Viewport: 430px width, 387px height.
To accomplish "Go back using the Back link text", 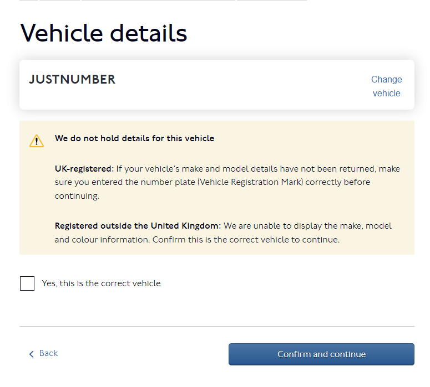I will pyautogui.click(x=48, y=353).
